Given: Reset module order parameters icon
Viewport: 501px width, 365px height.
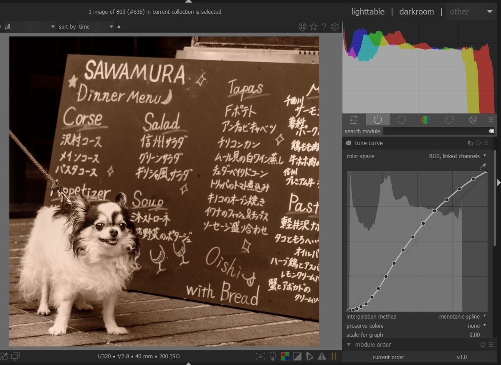Looking at the screenshot, I should tap(483, 345).
